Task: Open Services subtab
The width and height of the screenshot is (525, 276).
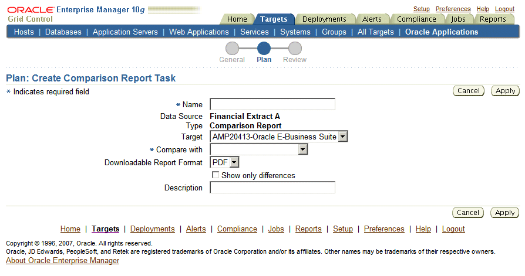Action: (254, 32)
